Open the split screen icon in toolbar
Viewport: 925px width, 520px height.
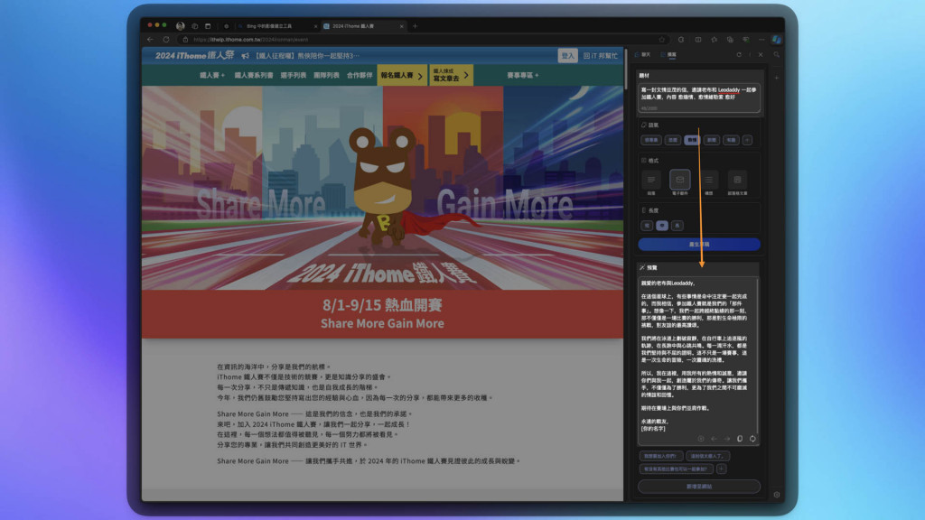pyautogui.click(x=698, y=40)
